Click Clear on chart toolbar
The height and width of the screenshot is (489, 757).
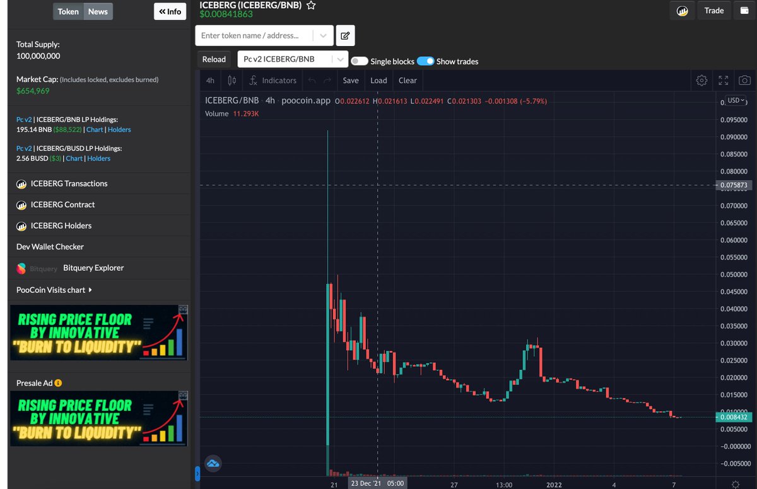(x=408, y=80)
